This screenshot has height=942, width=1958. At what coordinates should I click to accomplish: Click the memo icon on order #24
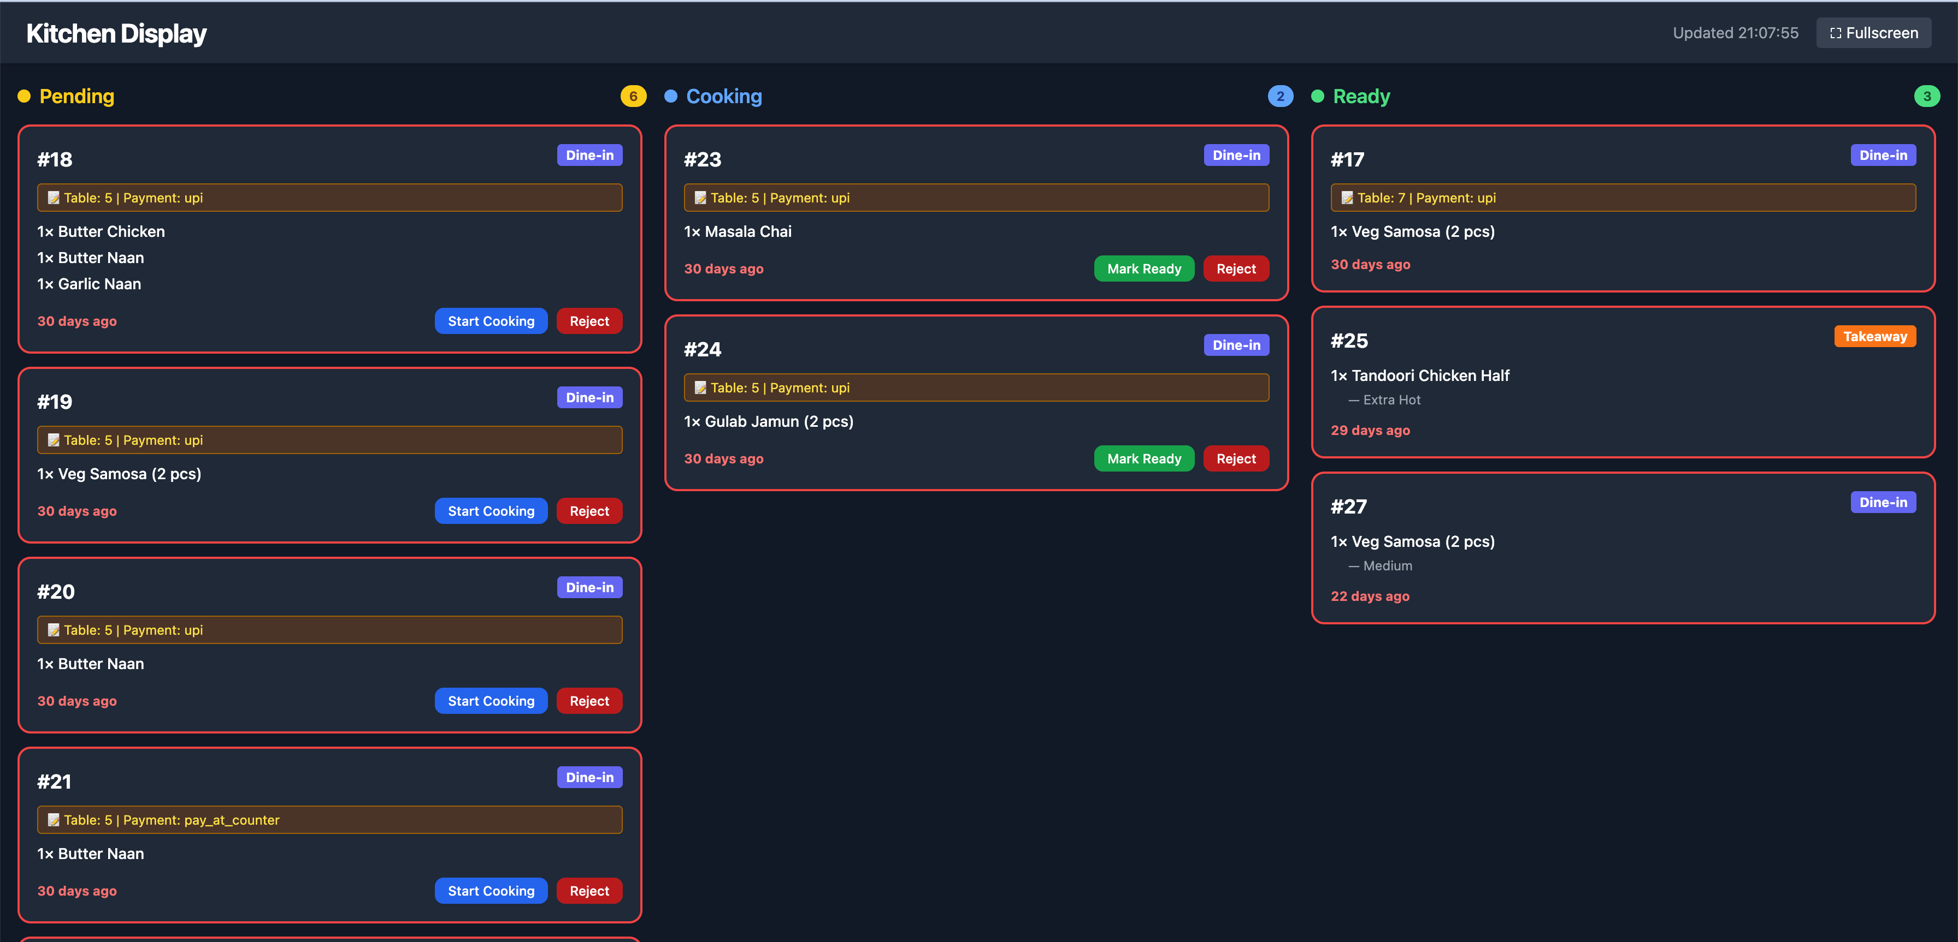[700, 387]
